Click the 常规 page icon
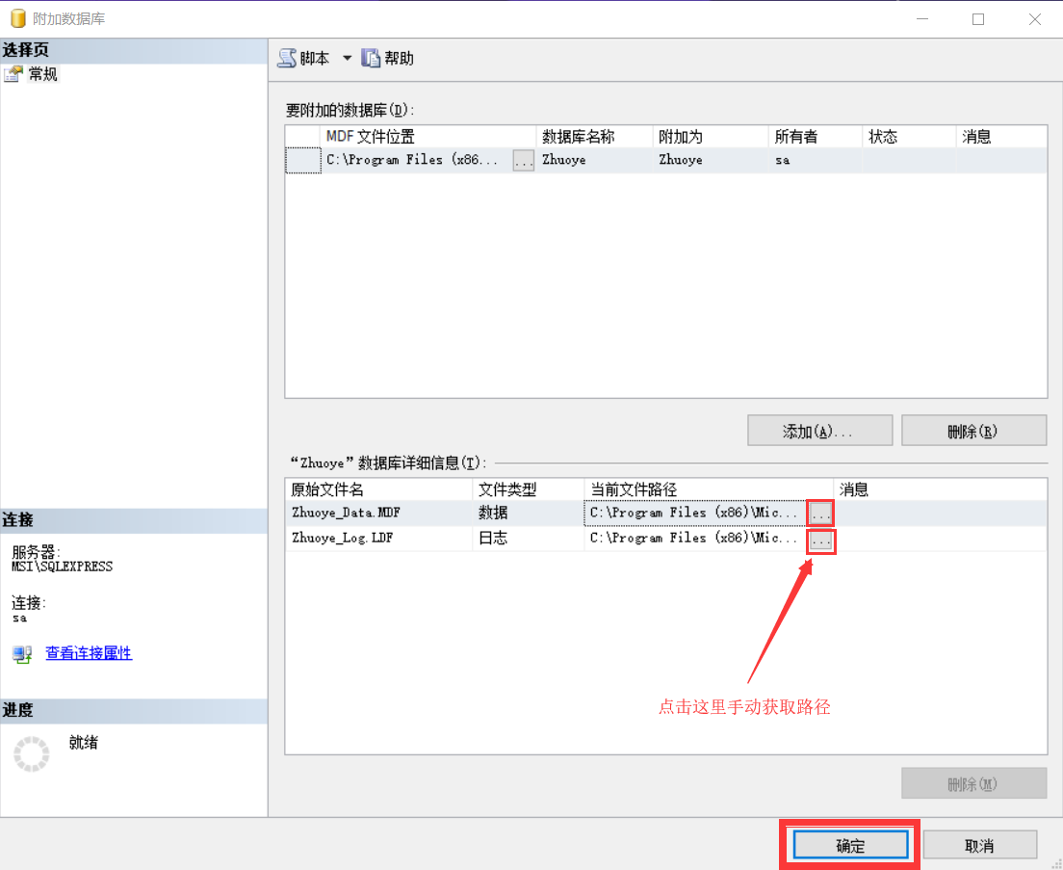The width and height of the screenshot is (1063, 870). point(13,74)
